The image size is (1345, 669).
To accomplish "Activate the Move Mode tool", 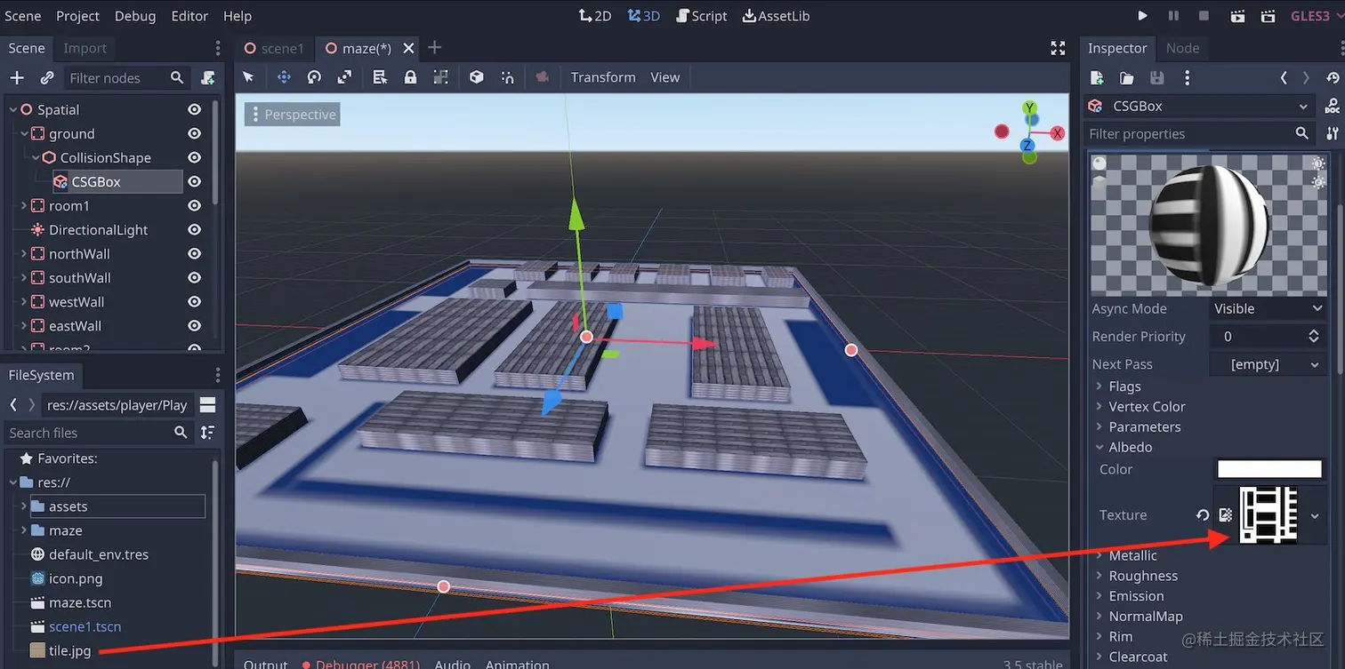I will coord(284,77).
